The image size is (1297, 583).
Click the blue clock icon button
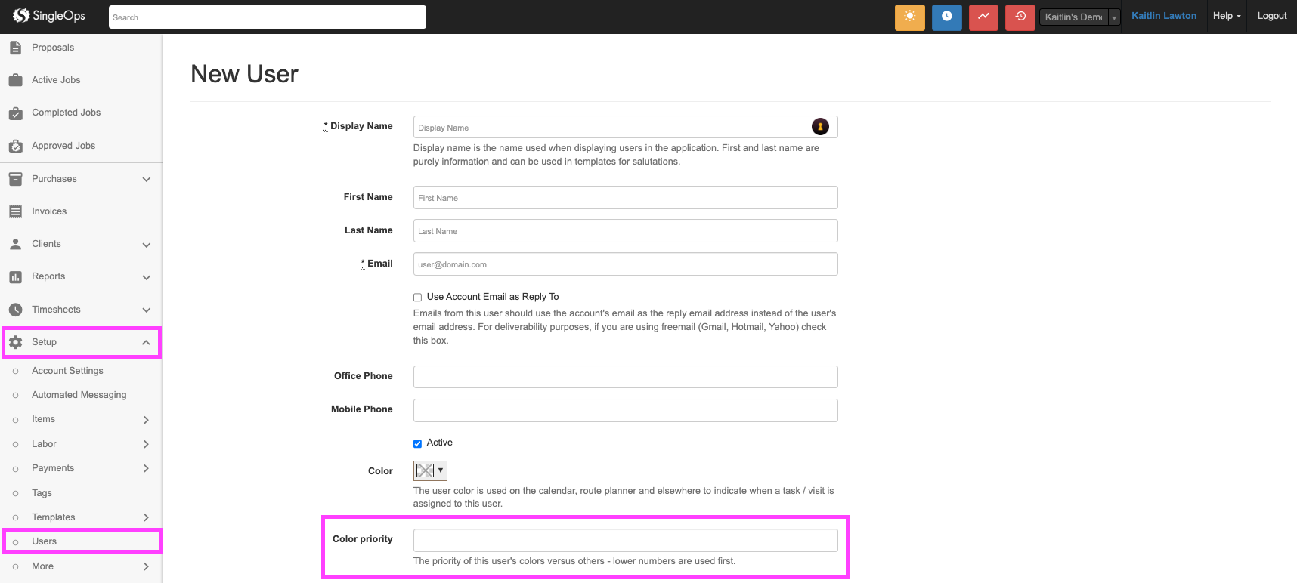click(x=946, y=17)
